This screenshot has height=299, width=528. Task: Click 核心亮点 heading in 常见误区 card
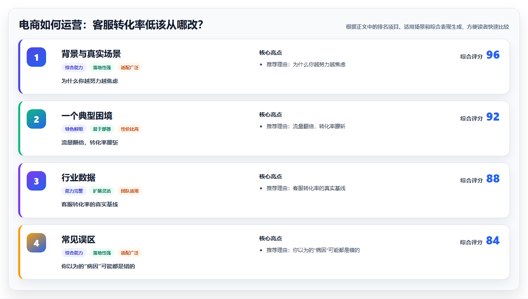[270, 238]
